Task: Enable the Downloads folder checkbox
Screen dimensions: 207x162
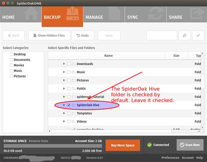Action: coord(69,64)
